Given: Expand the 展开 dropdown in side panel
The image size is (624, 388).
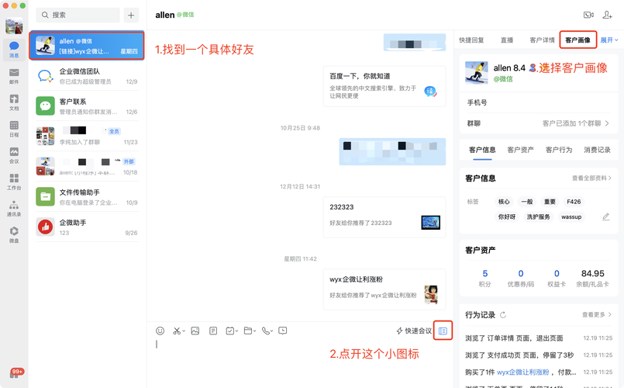Looking at the screenshot, I should point(609,40).
